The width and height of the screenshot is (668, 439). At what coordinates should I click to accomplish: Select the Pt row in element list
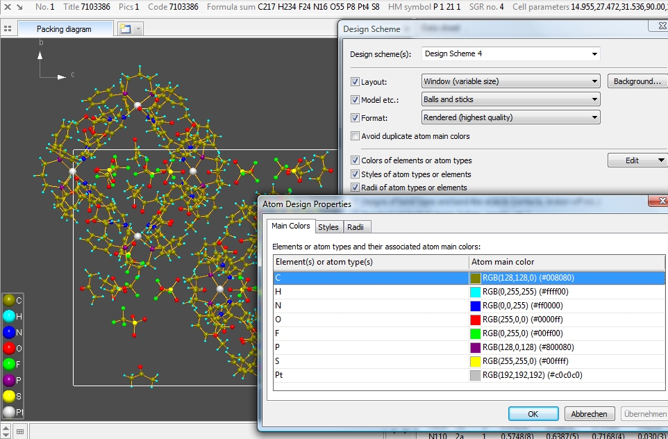click(x=371, y=375)
